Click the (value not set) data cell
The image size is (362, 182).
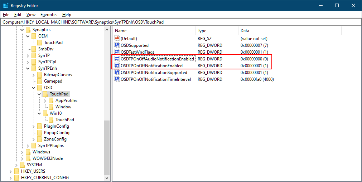(254, 39)
